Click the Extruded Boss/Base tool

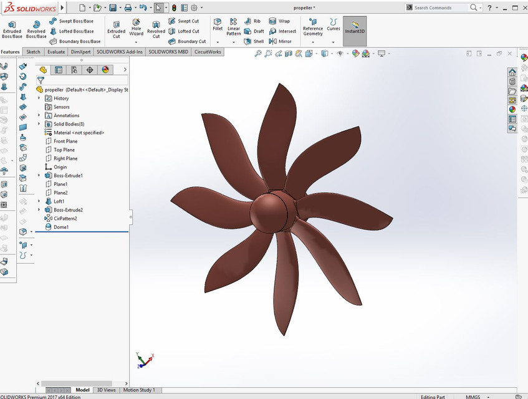point(12,29)
